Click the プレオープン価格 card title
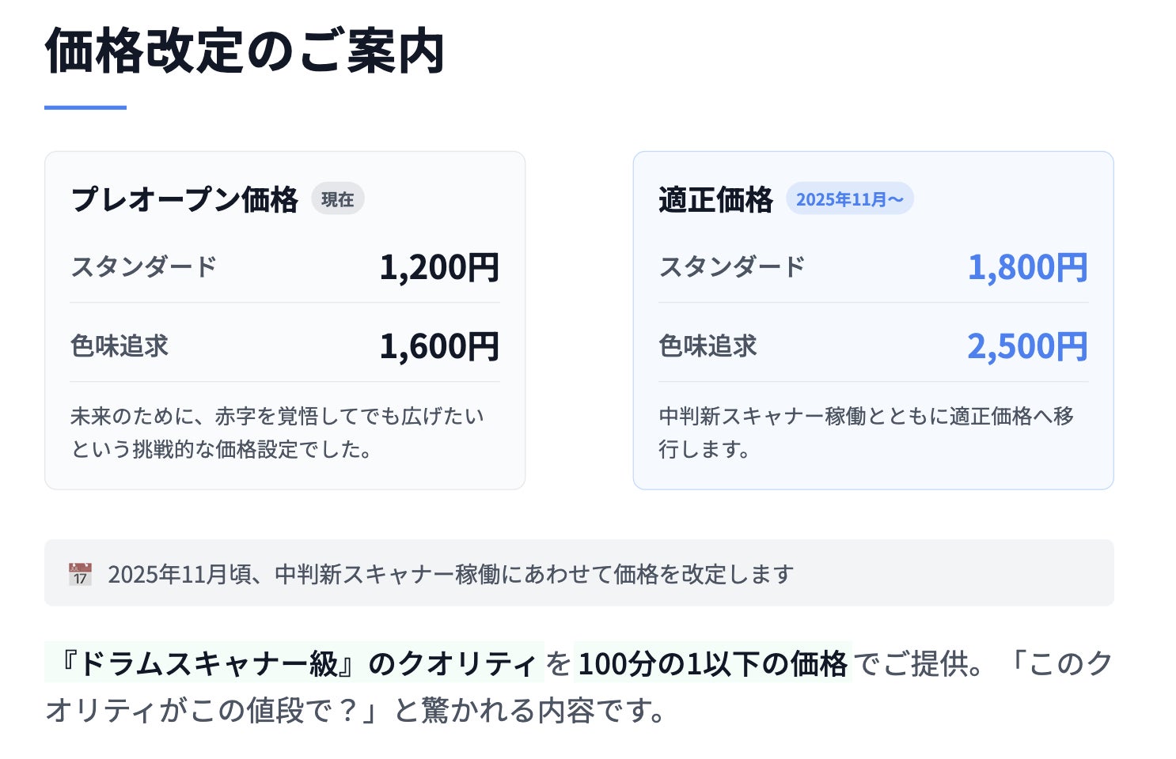Viewport: 1176px width, 759px height. pos(184,199)
